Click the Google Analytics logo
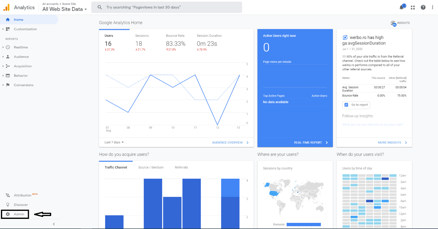The image size is (438, 229). click(6, 7)
